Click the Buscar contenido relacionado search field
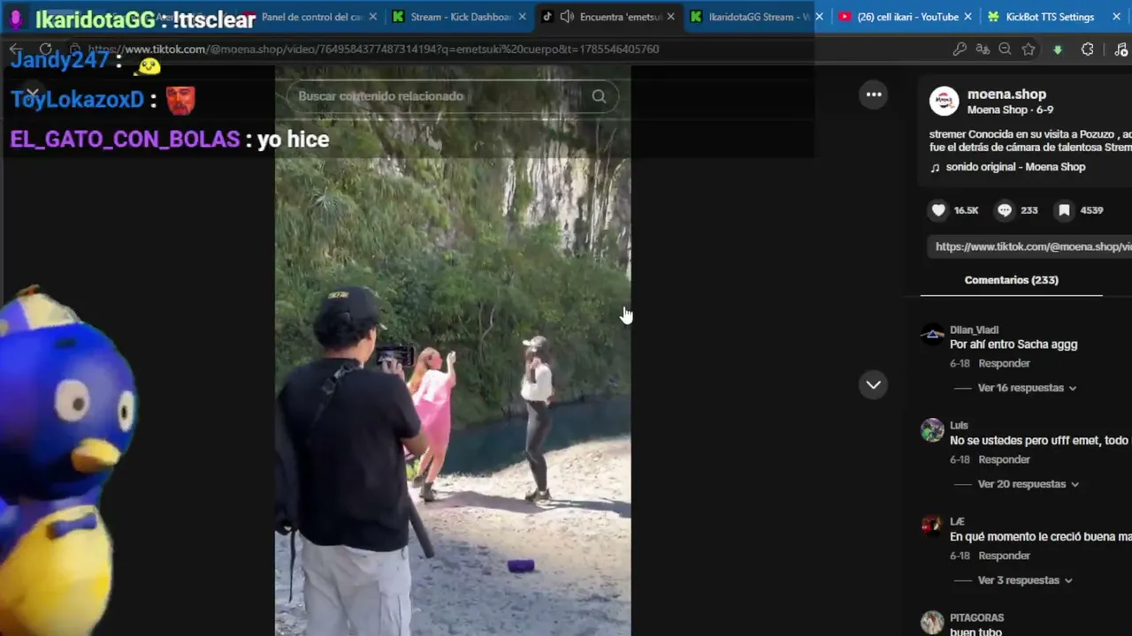 [x=451, y=96]
